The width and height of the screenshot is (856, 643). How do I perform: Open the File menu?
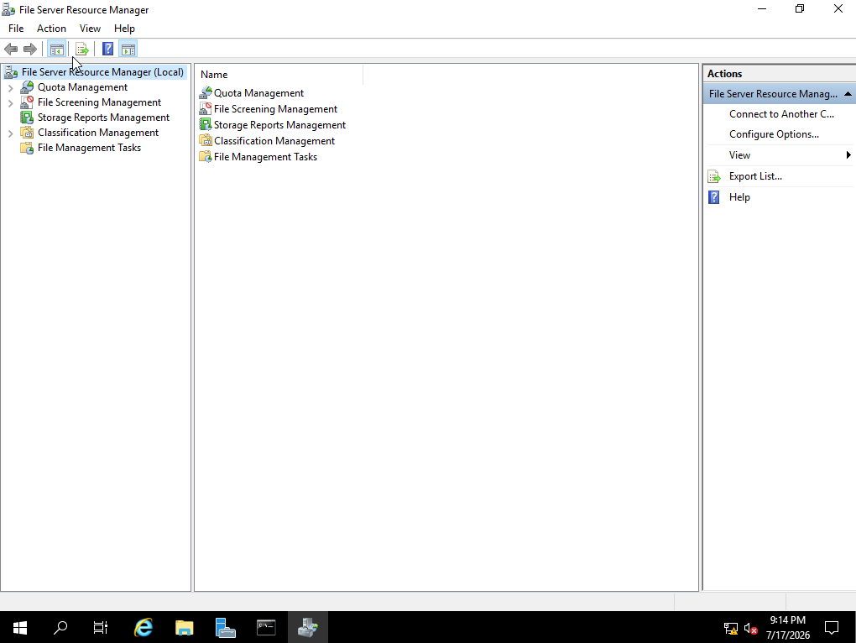click(x=16, y=29)
